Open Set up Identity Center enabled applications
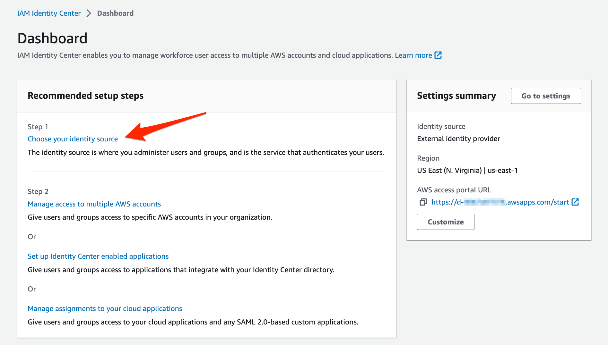Screen dimensions: 608x345 coord(98,256)
